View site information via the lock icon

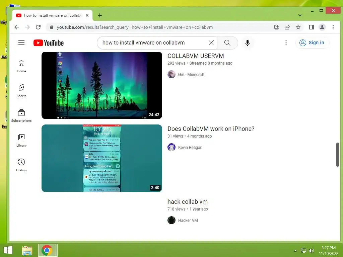52,27
